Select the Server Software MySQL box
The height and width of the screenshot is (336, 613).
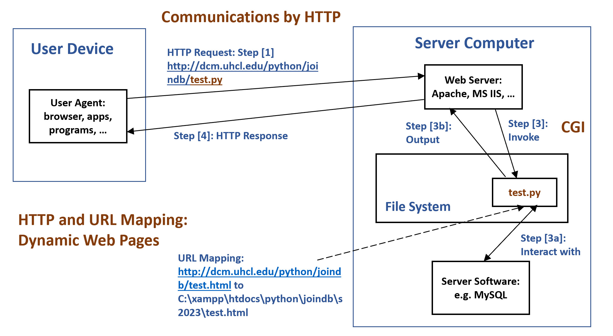pyautogui.click(x=481, y=288)
